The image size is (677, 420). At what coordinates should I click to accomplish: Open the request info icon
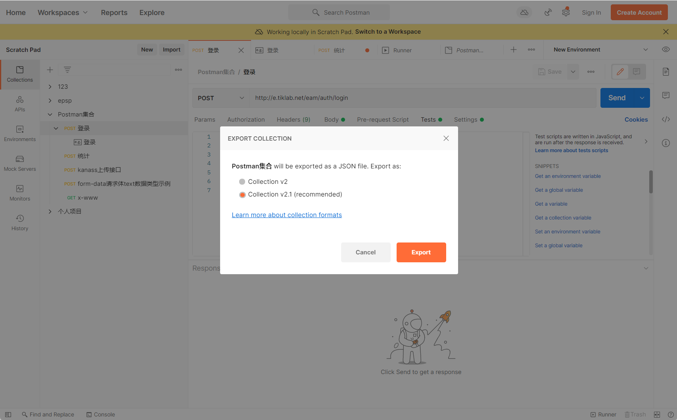click(666, 143)
